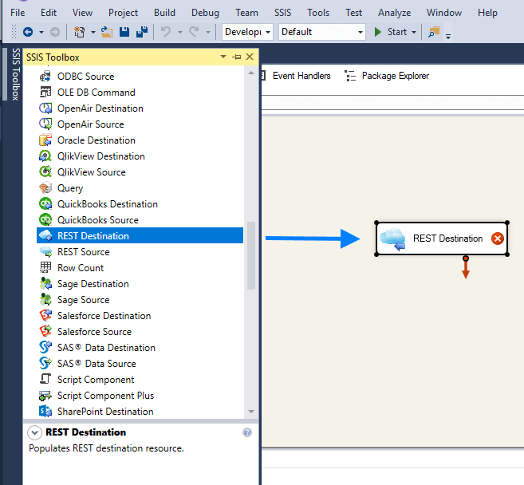Image resolution: width=524 pixels, height=485 pixels.
Task: Select the Salesforce Source component
Action: click(94, 332)
